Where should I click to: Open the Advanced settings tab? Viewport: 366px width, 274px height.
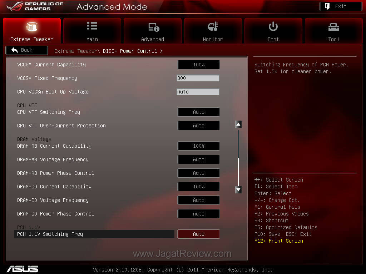click(153, 31)
